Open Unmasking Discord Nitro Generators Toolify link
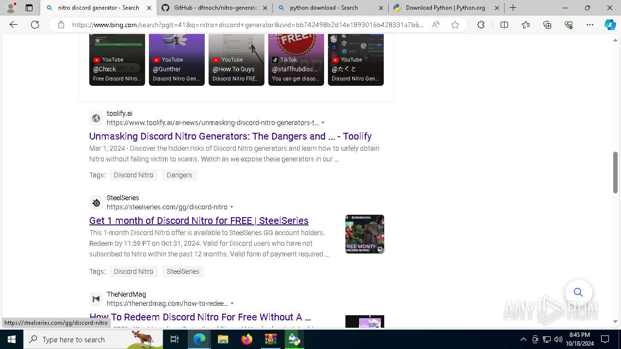 click(230, 136)
